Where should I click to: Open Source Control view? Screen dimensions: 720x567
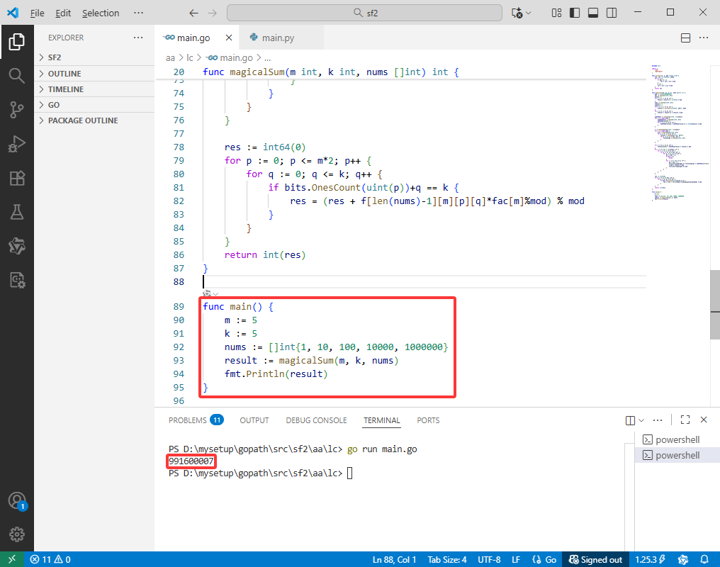[x=17, y=110]
